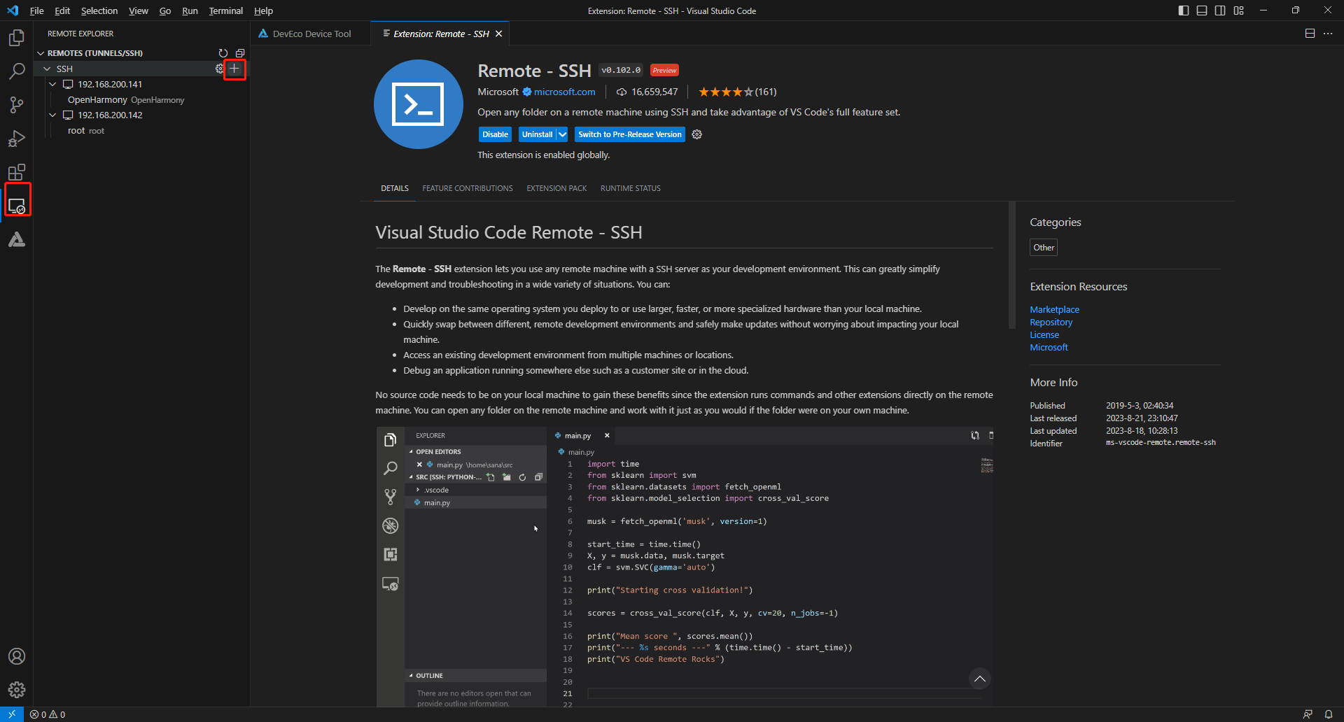Open the feedback icon in status bar
Viewport: 1344px width, 722px height.
(1308, 714)
